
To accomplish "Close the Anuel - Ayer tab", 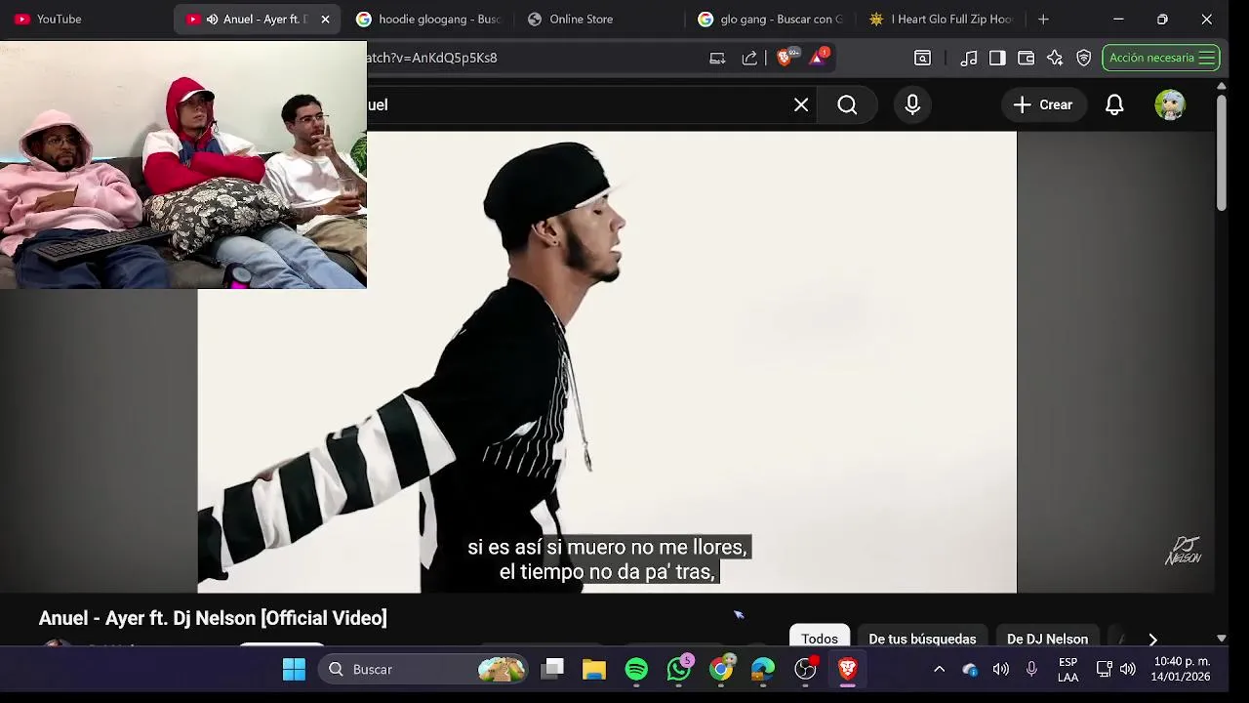I will point(325,19).
